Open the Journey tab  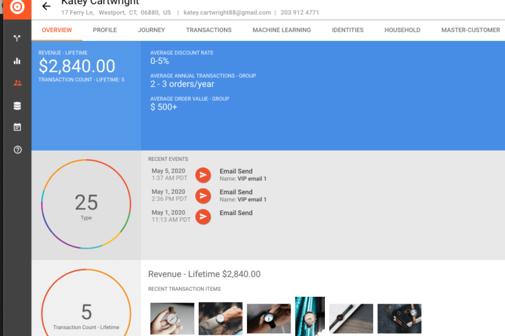point(151,30)
